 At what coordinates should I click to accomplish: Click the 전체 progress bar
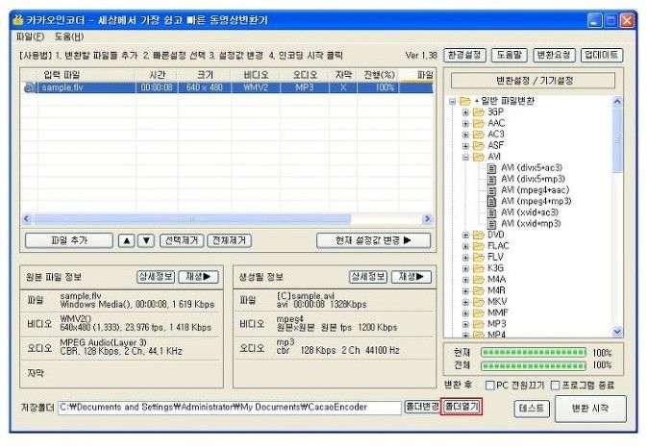(534, 365)
